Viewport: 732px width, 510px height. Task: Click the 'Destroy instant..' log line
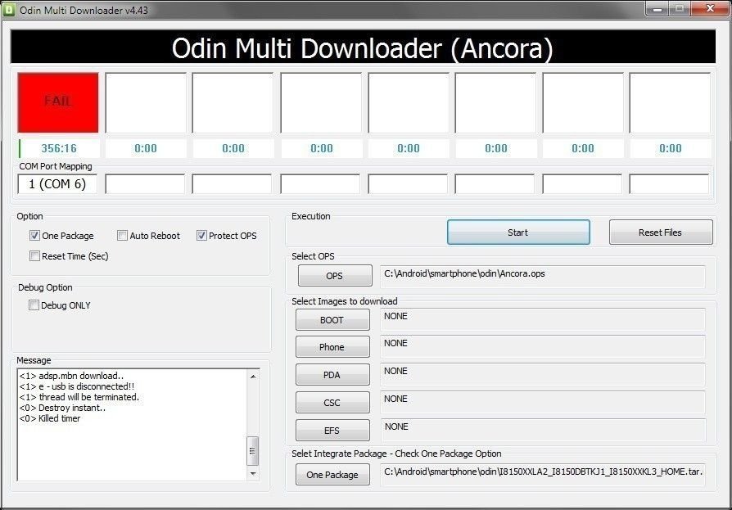(x=62, y=408)
